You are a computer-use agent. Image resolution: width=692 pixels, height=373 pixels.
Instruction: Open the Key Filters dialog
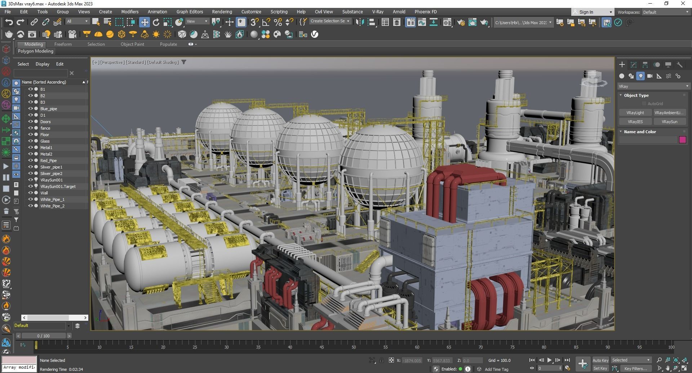(635, 368)
